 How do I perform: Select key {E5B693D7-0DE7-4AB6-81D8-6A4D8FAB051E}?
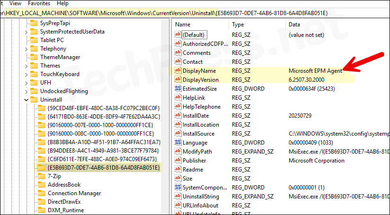coord(104,168)
